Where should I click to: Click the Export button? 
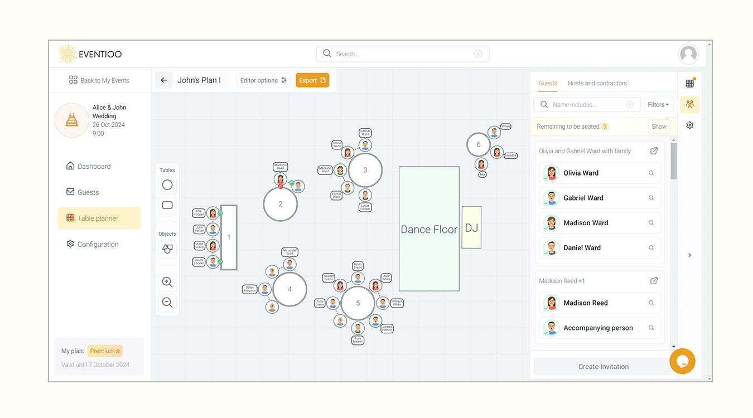click(312, 80)
